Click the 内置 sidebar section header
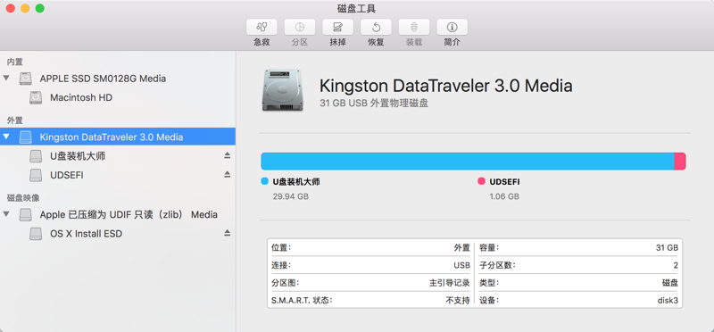Screen dimensions: 714x332 (14, 62)
